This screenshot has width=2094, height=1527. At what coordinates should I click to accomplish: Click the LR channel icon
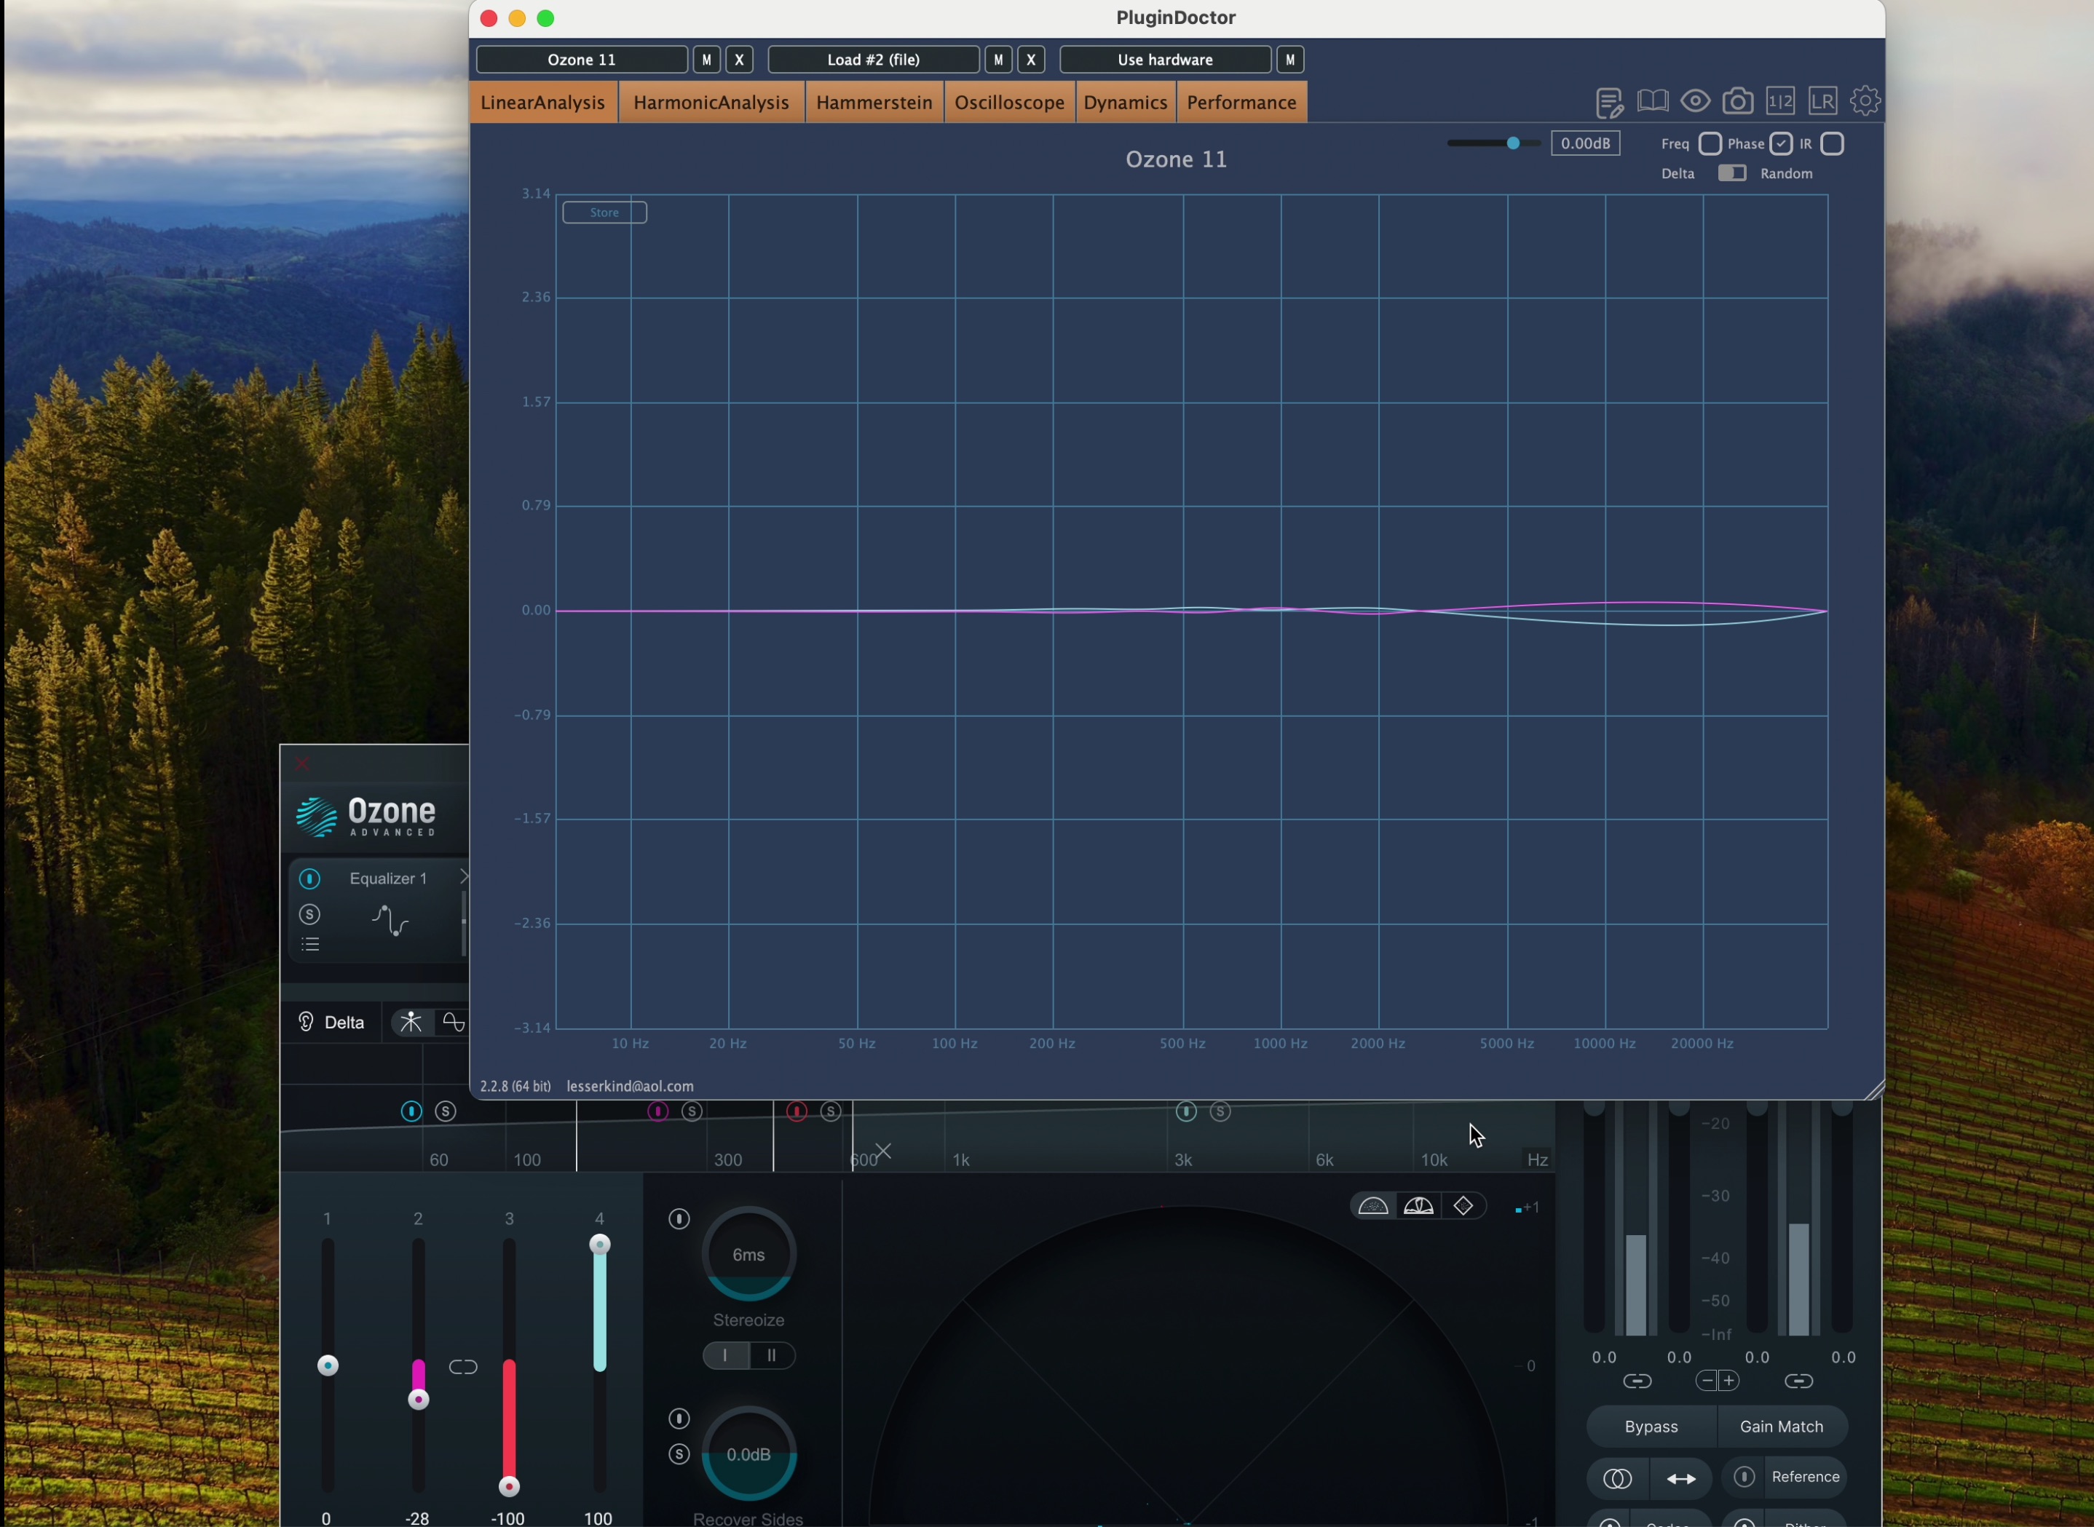(x=1823, y=100)
